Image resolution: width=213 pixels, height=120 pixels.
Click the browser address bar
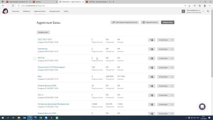pyautogui.click(x=101, y=6)
